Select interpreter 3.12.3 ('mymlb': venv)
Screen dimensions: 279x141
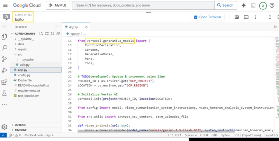pyautogui.click(x=247, y=135)
